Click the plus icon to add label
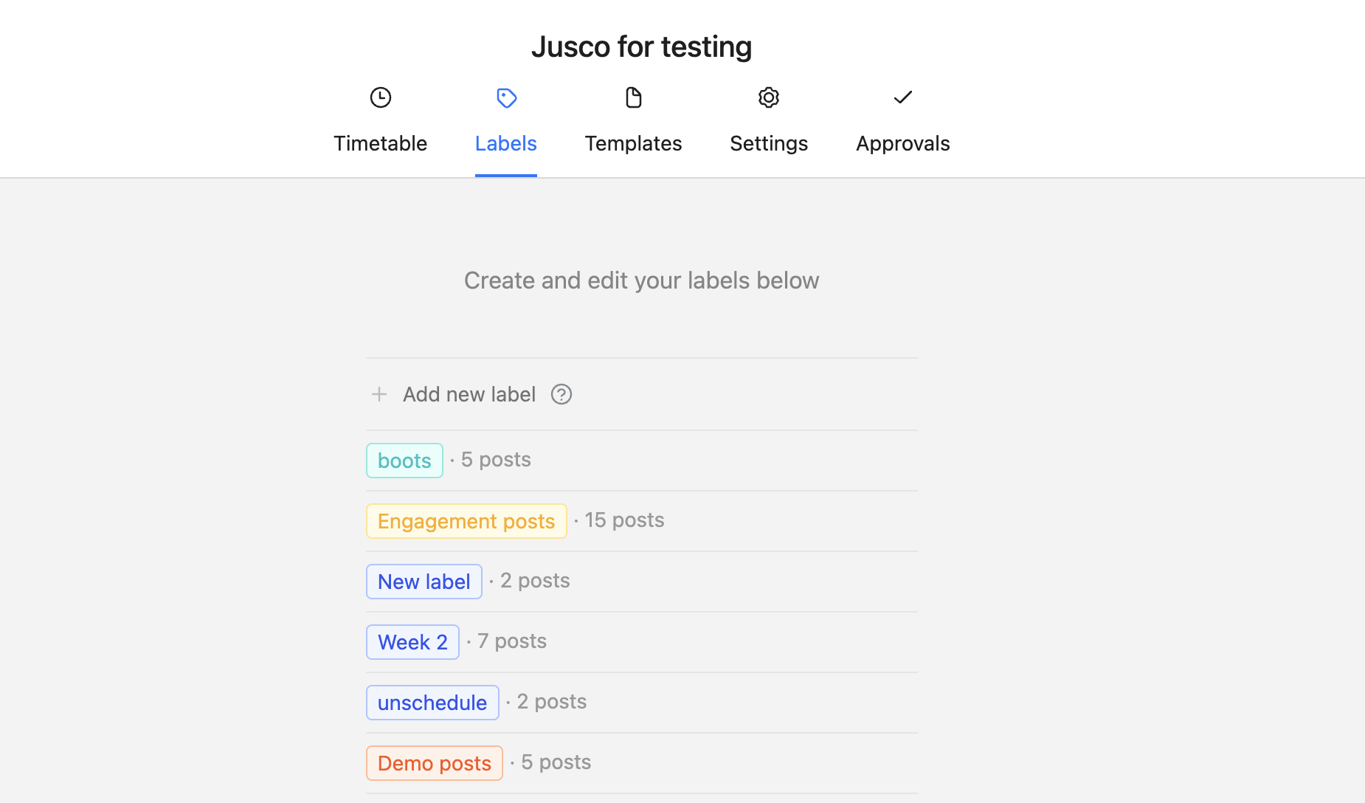This screenshot has width=1365, height=803. 379,394
